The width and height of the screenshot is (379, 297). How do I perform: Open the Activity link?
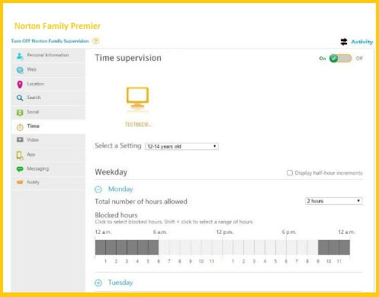click(x=362, y=42)
